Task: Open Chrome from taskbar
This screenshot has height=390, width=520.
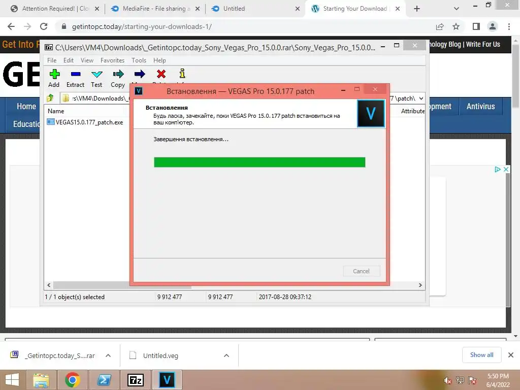Action: pyautogui.click(x=72, y=380)
